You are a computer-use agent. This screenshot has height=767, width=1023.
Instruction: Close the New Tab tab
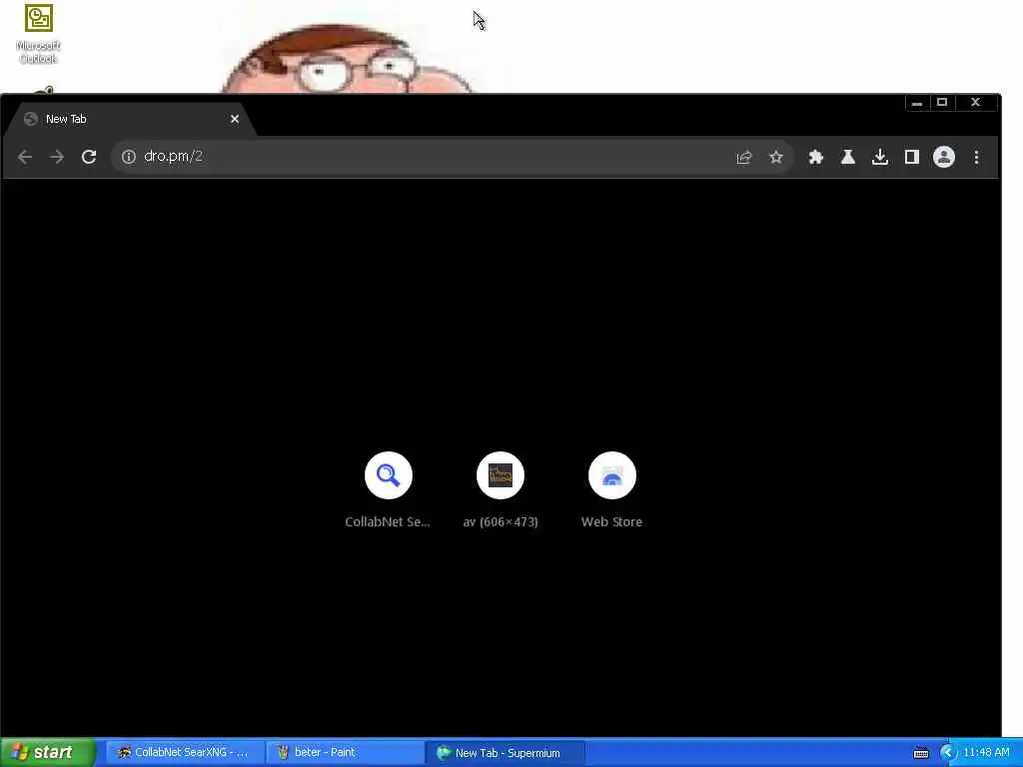[235, 119]
